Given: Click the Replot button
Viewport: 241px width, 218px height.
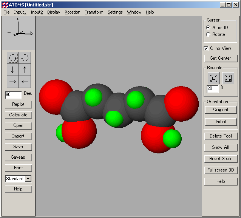Looking at the screenshot, I should (x=18, y=104).
